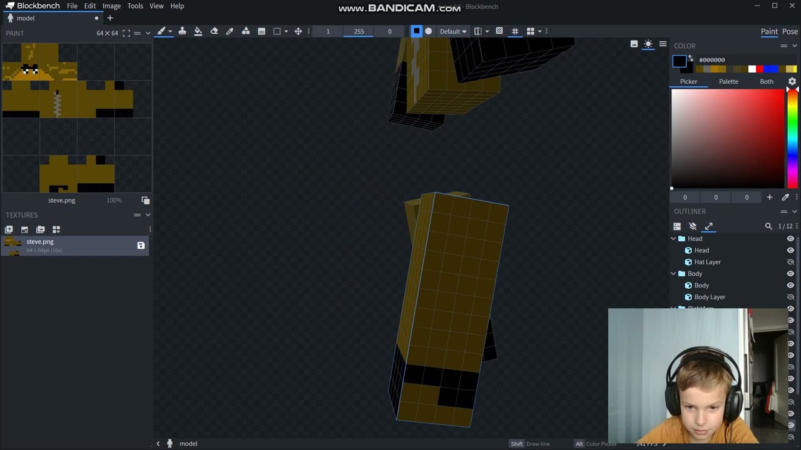
Task: Open the viewport hamburger menu
Action: pos(663,44)
